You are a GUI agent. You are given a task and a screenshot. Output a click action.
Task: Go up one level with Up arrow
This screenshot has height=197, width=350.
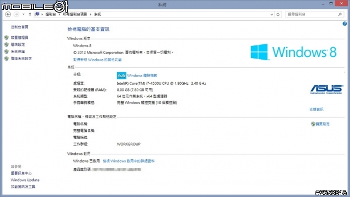(30, 14)
